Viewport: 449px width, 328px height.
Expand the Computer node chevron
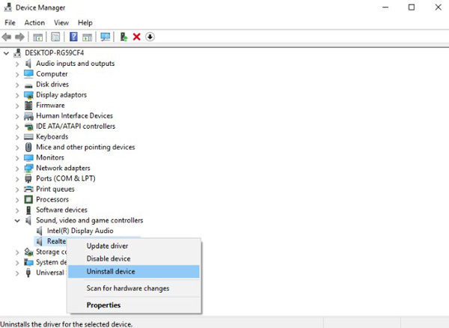point(17,74)
